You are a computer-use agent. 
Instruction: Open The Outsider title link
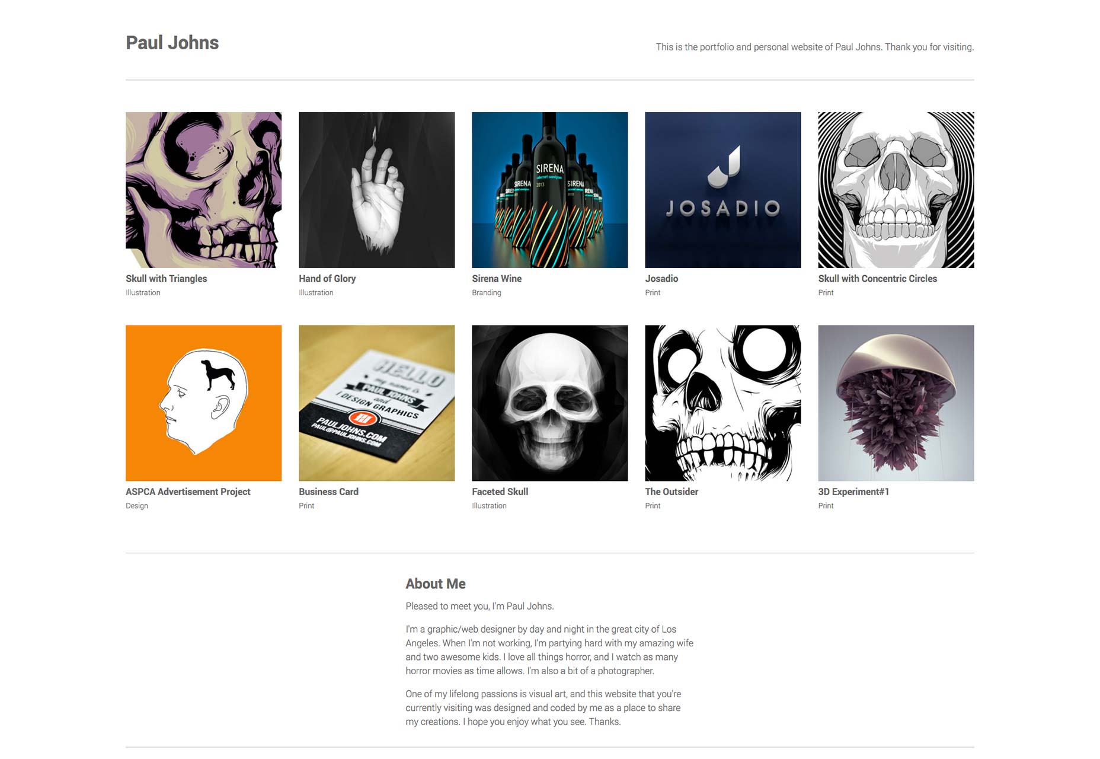(x=671, y=492)
